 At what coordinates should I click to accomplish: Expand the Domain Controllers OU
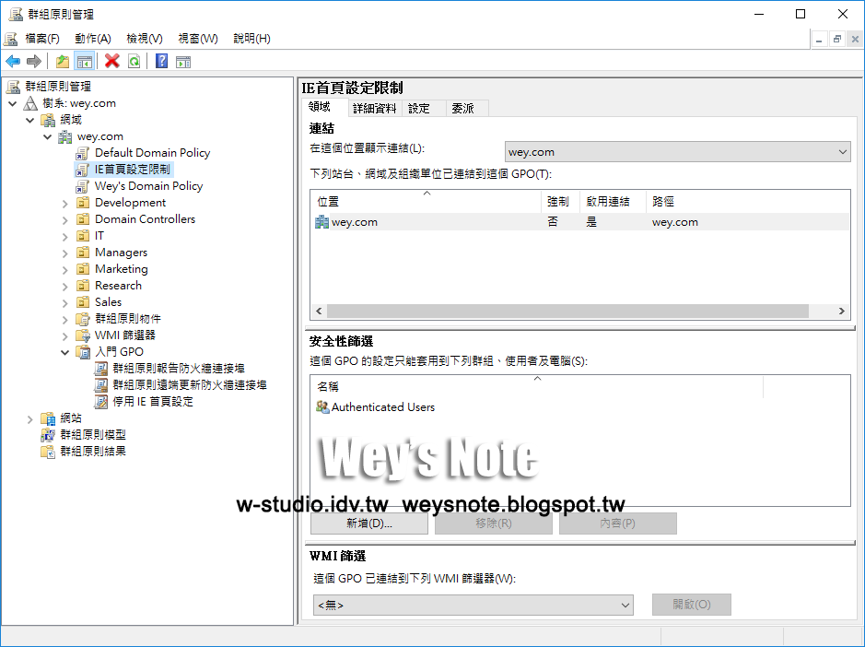coord(65,219)
